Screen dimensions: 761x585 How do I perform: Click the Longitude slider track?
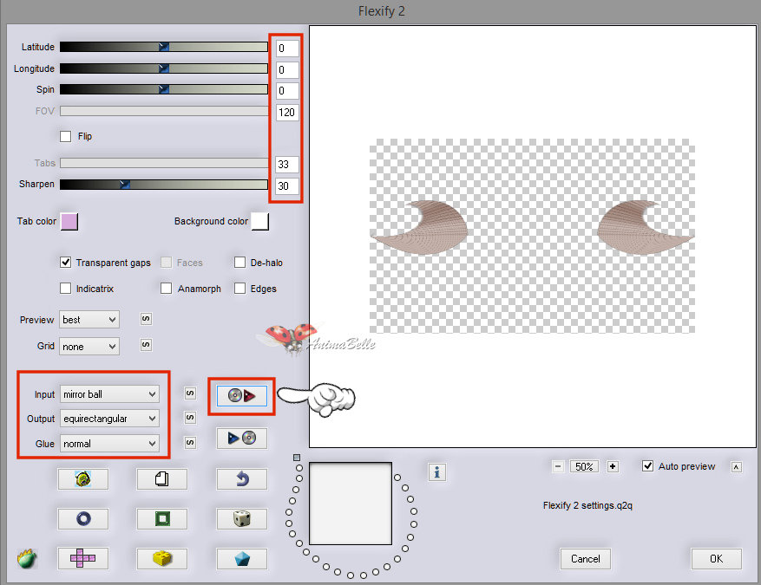tap(164, 68)
